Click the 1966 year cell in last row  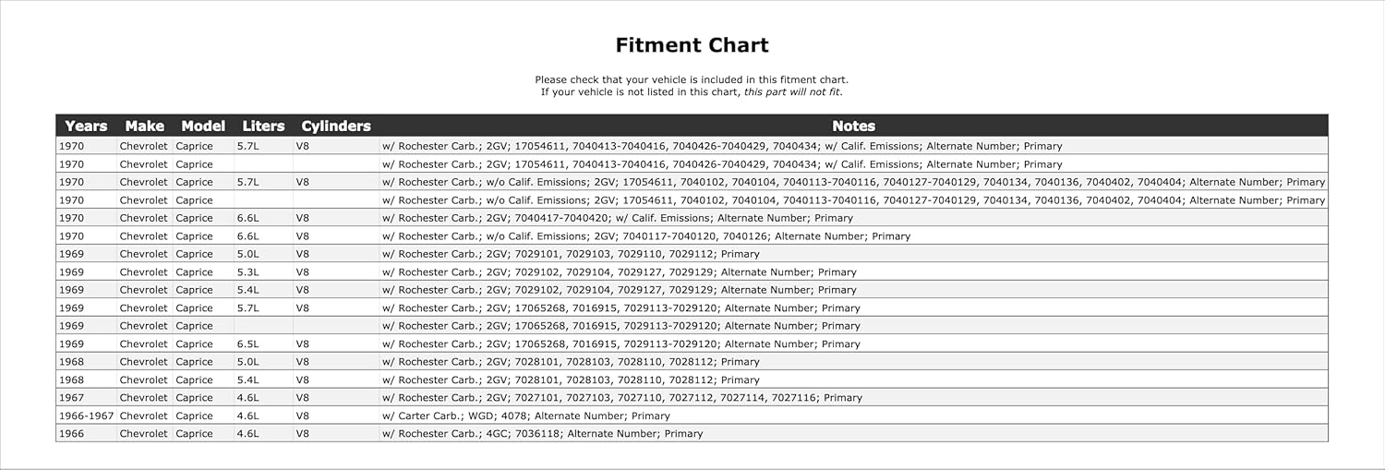point(71,434)
